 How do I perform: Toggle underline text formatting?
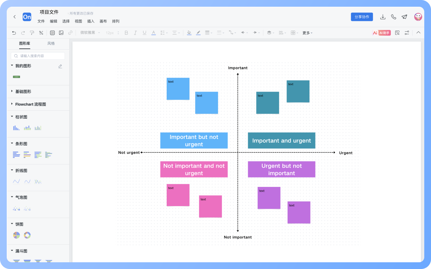[144, 33]
